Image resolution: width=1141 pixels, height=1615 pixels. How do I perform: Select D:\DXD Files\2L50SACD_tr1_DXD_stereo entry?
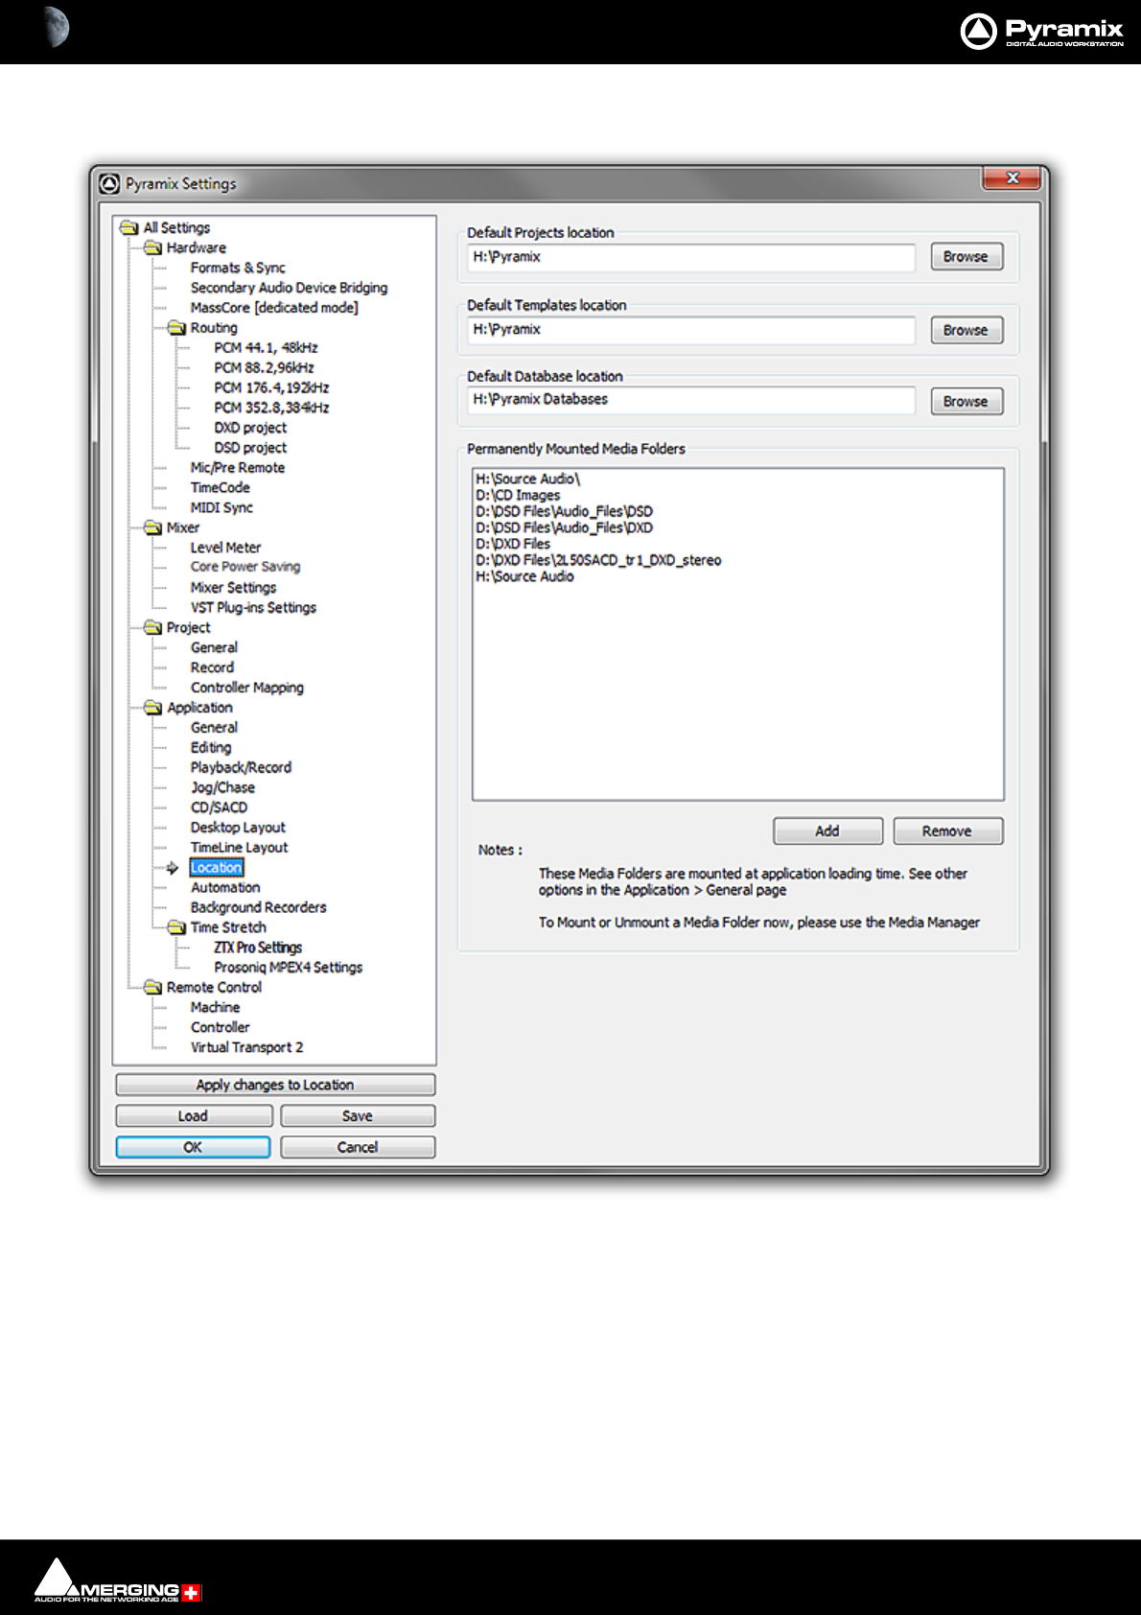pos(598,560)
